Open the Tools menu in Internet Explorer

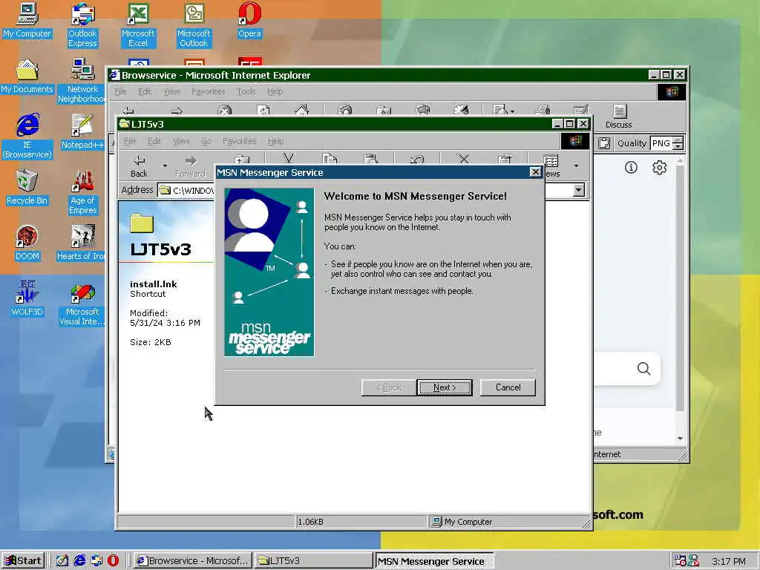(x=246, y=91)
